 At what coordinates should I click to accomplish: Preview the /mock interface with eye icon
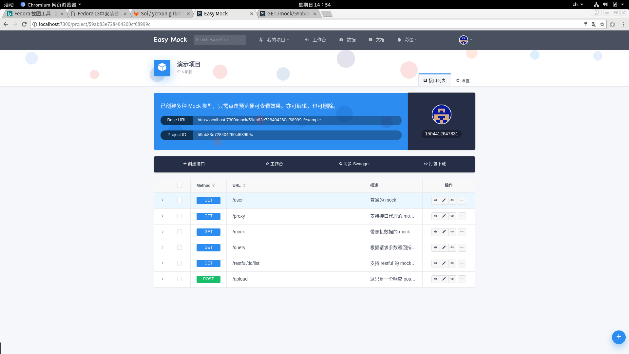coord(435,232)
